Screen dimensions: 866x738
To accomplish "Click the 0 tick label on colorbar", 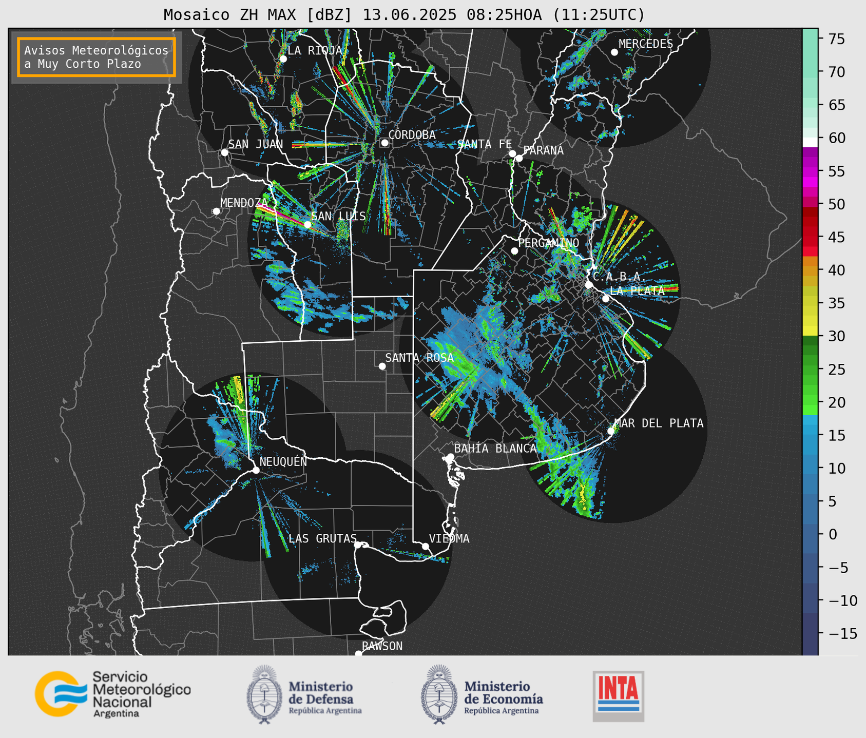I will tap(833, 535).
